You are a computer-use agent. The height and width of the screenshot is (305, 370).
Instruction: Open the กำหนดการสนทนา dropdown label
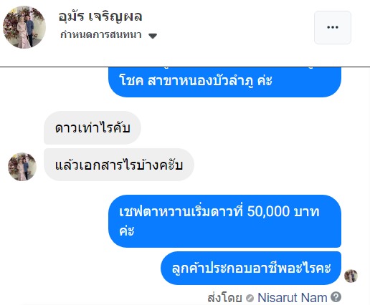pyautogui.click(x=101, y=35)
